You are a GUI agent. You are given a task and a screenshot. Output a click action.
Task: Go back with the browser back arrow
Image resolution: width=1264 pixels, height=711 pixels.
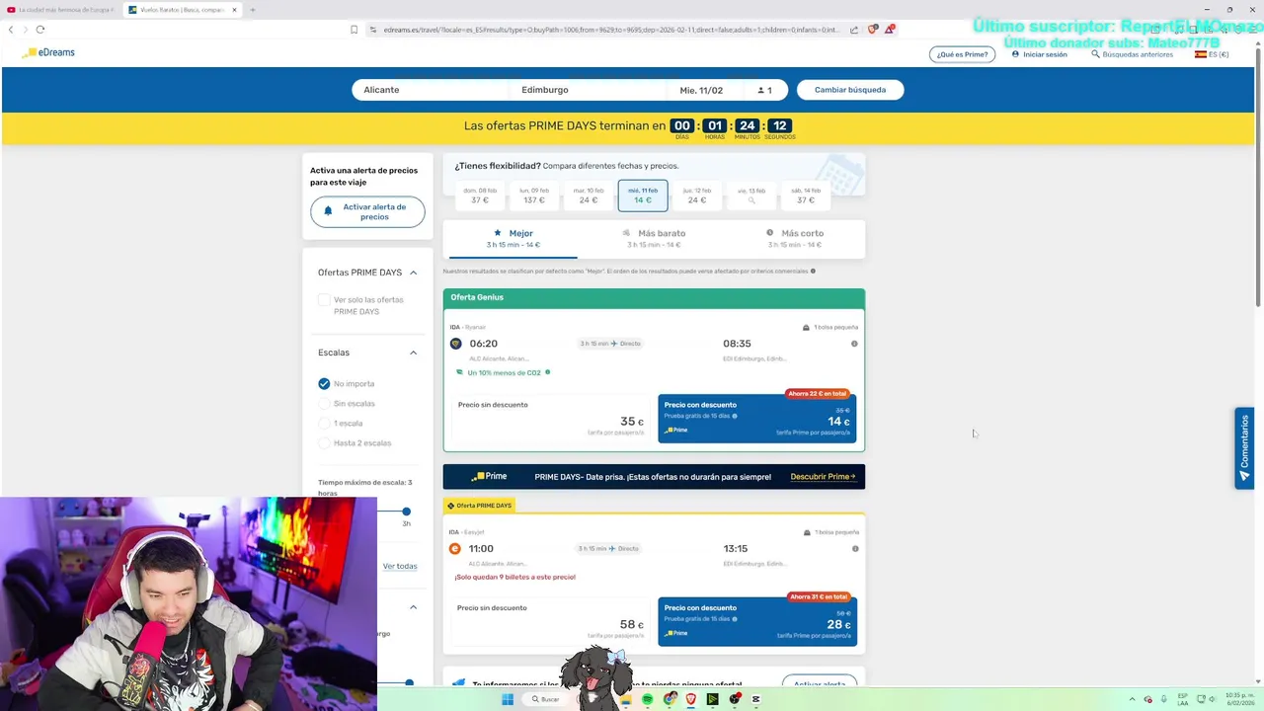click(11, 30)
